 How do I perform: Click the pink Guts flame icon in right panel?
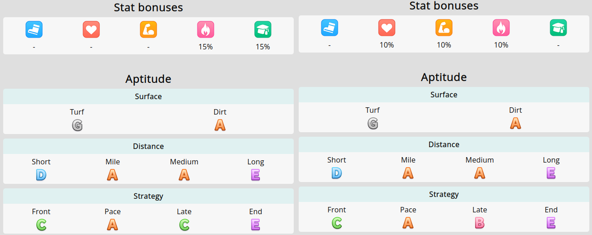pos(501,28)
